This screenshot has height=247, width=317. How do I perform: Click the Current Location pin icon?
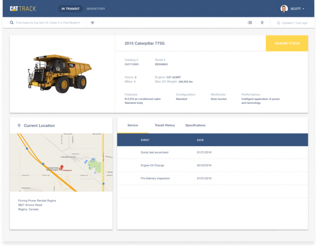[19, 125]
